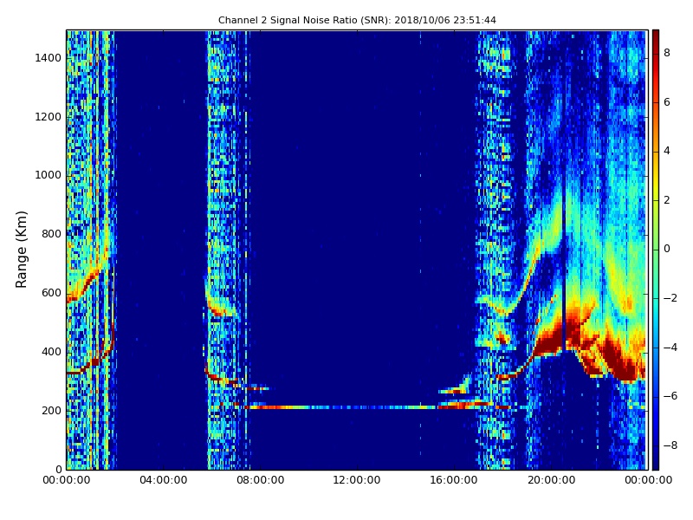Click the 08:00:00 time axis label
The height and width of the screenshot is (520, 693).
click(261, 480)
